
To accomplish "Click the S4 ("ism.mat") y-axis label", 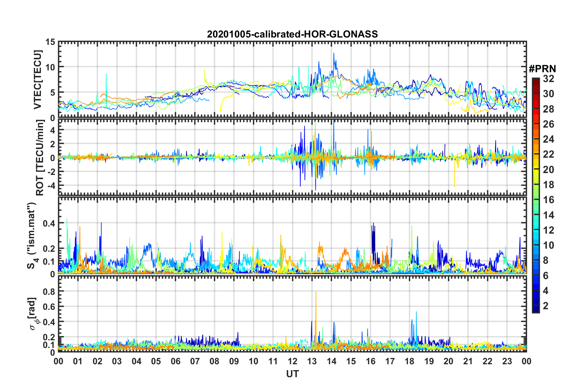I will (32, 235).
